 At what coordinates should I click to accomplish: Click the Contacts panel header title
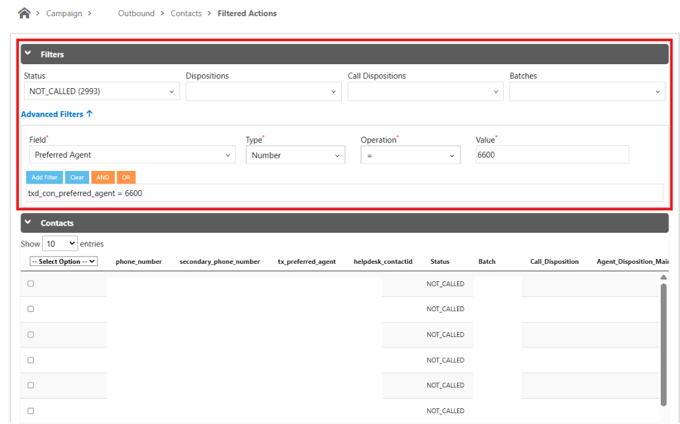(x=57, y=223)
